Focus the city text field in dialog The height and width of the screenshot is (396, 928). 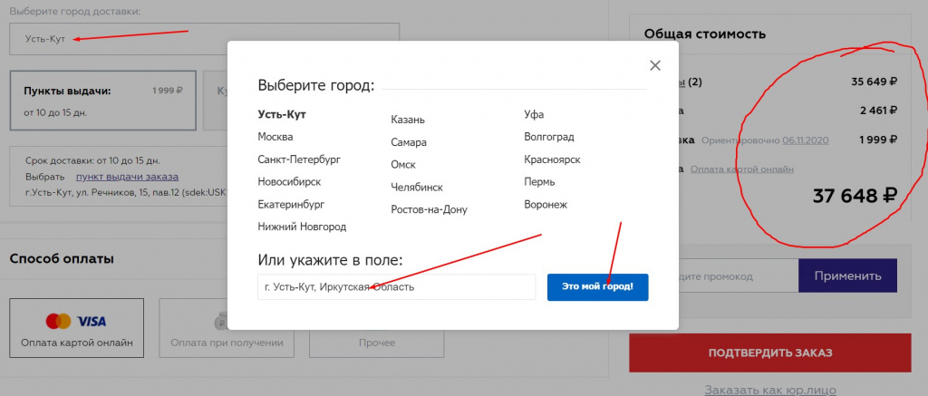[x=397, y=287]
